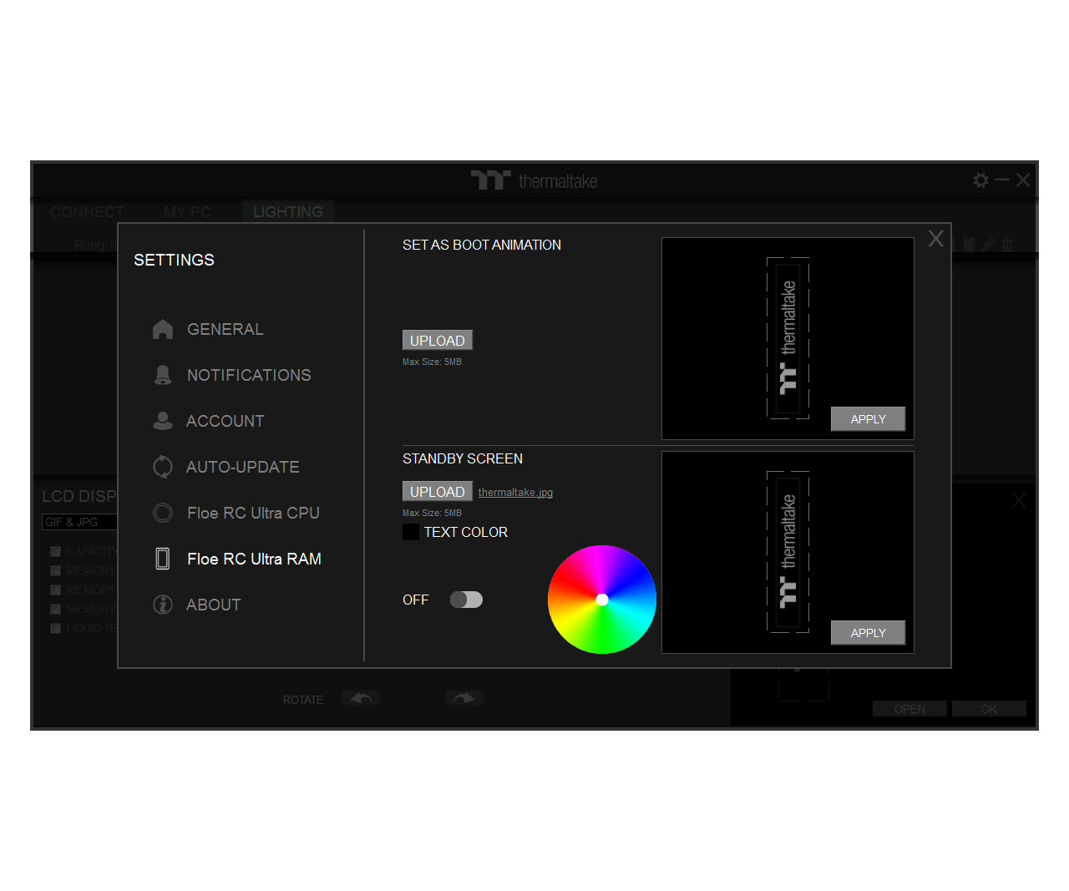1069x891 pixels.
Task: Click the pencil edit icon in background window
Action: click(988, 245)
